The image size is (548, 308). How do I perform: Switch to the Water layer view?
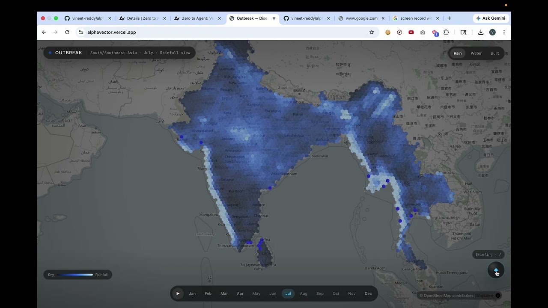476,53
